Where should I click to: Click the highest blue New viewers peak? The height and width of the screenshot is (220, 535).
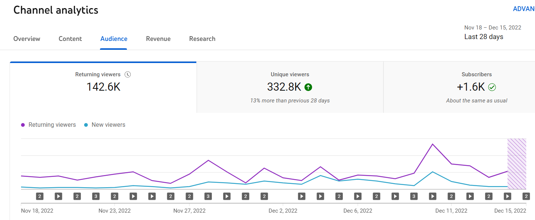click(x=432, y=172)
